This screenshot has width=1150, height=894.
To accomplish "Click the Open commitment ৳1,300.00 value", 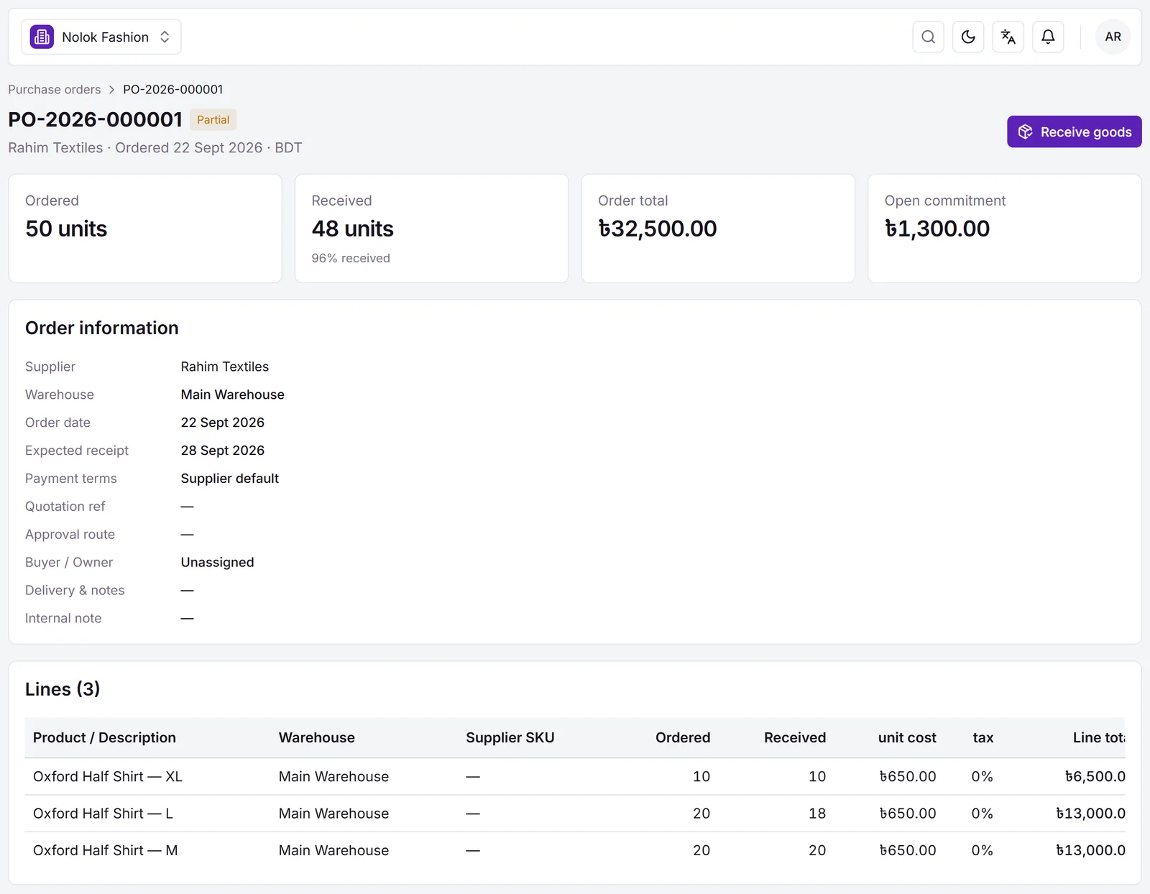I will (937, 229).
